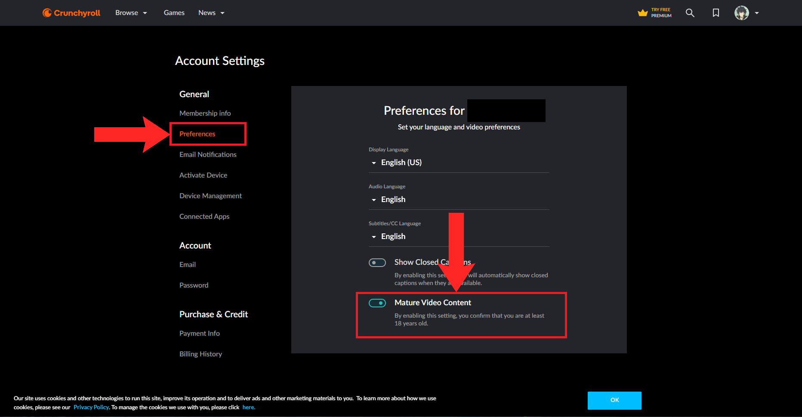Expand the Browse menu
This screenshot has height=417, width=802.
point(131,13)
